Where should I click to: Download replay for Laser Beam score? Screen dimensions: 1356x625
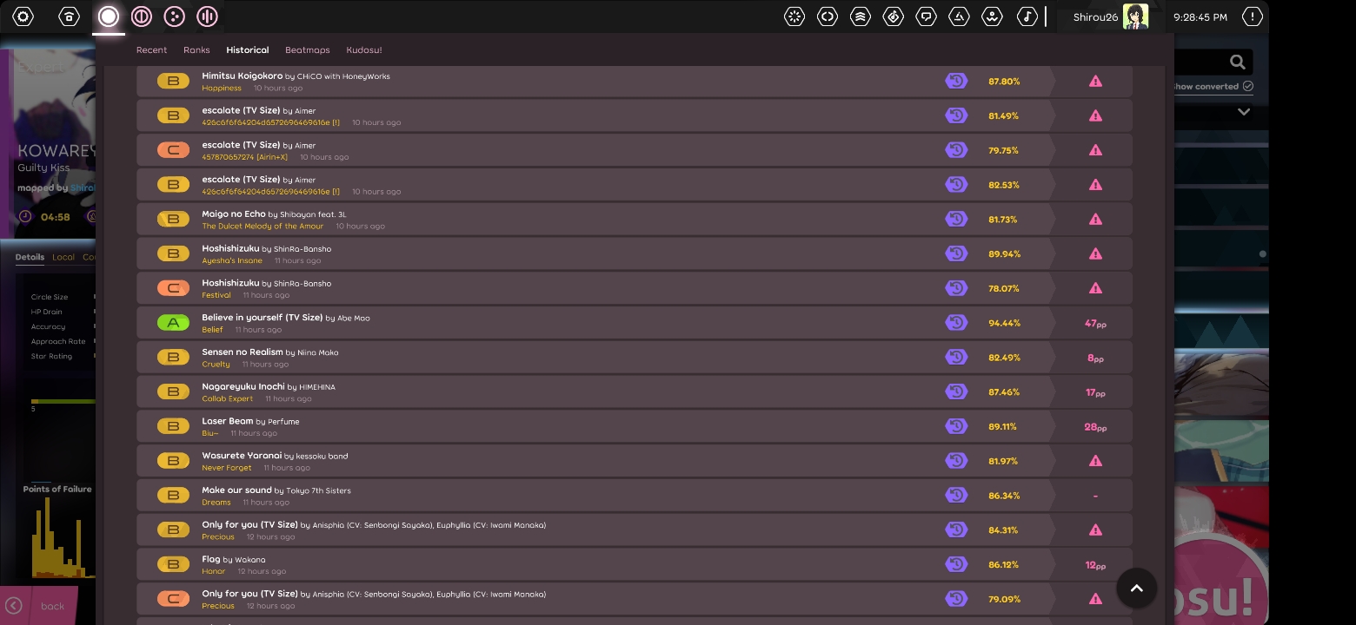956,426
